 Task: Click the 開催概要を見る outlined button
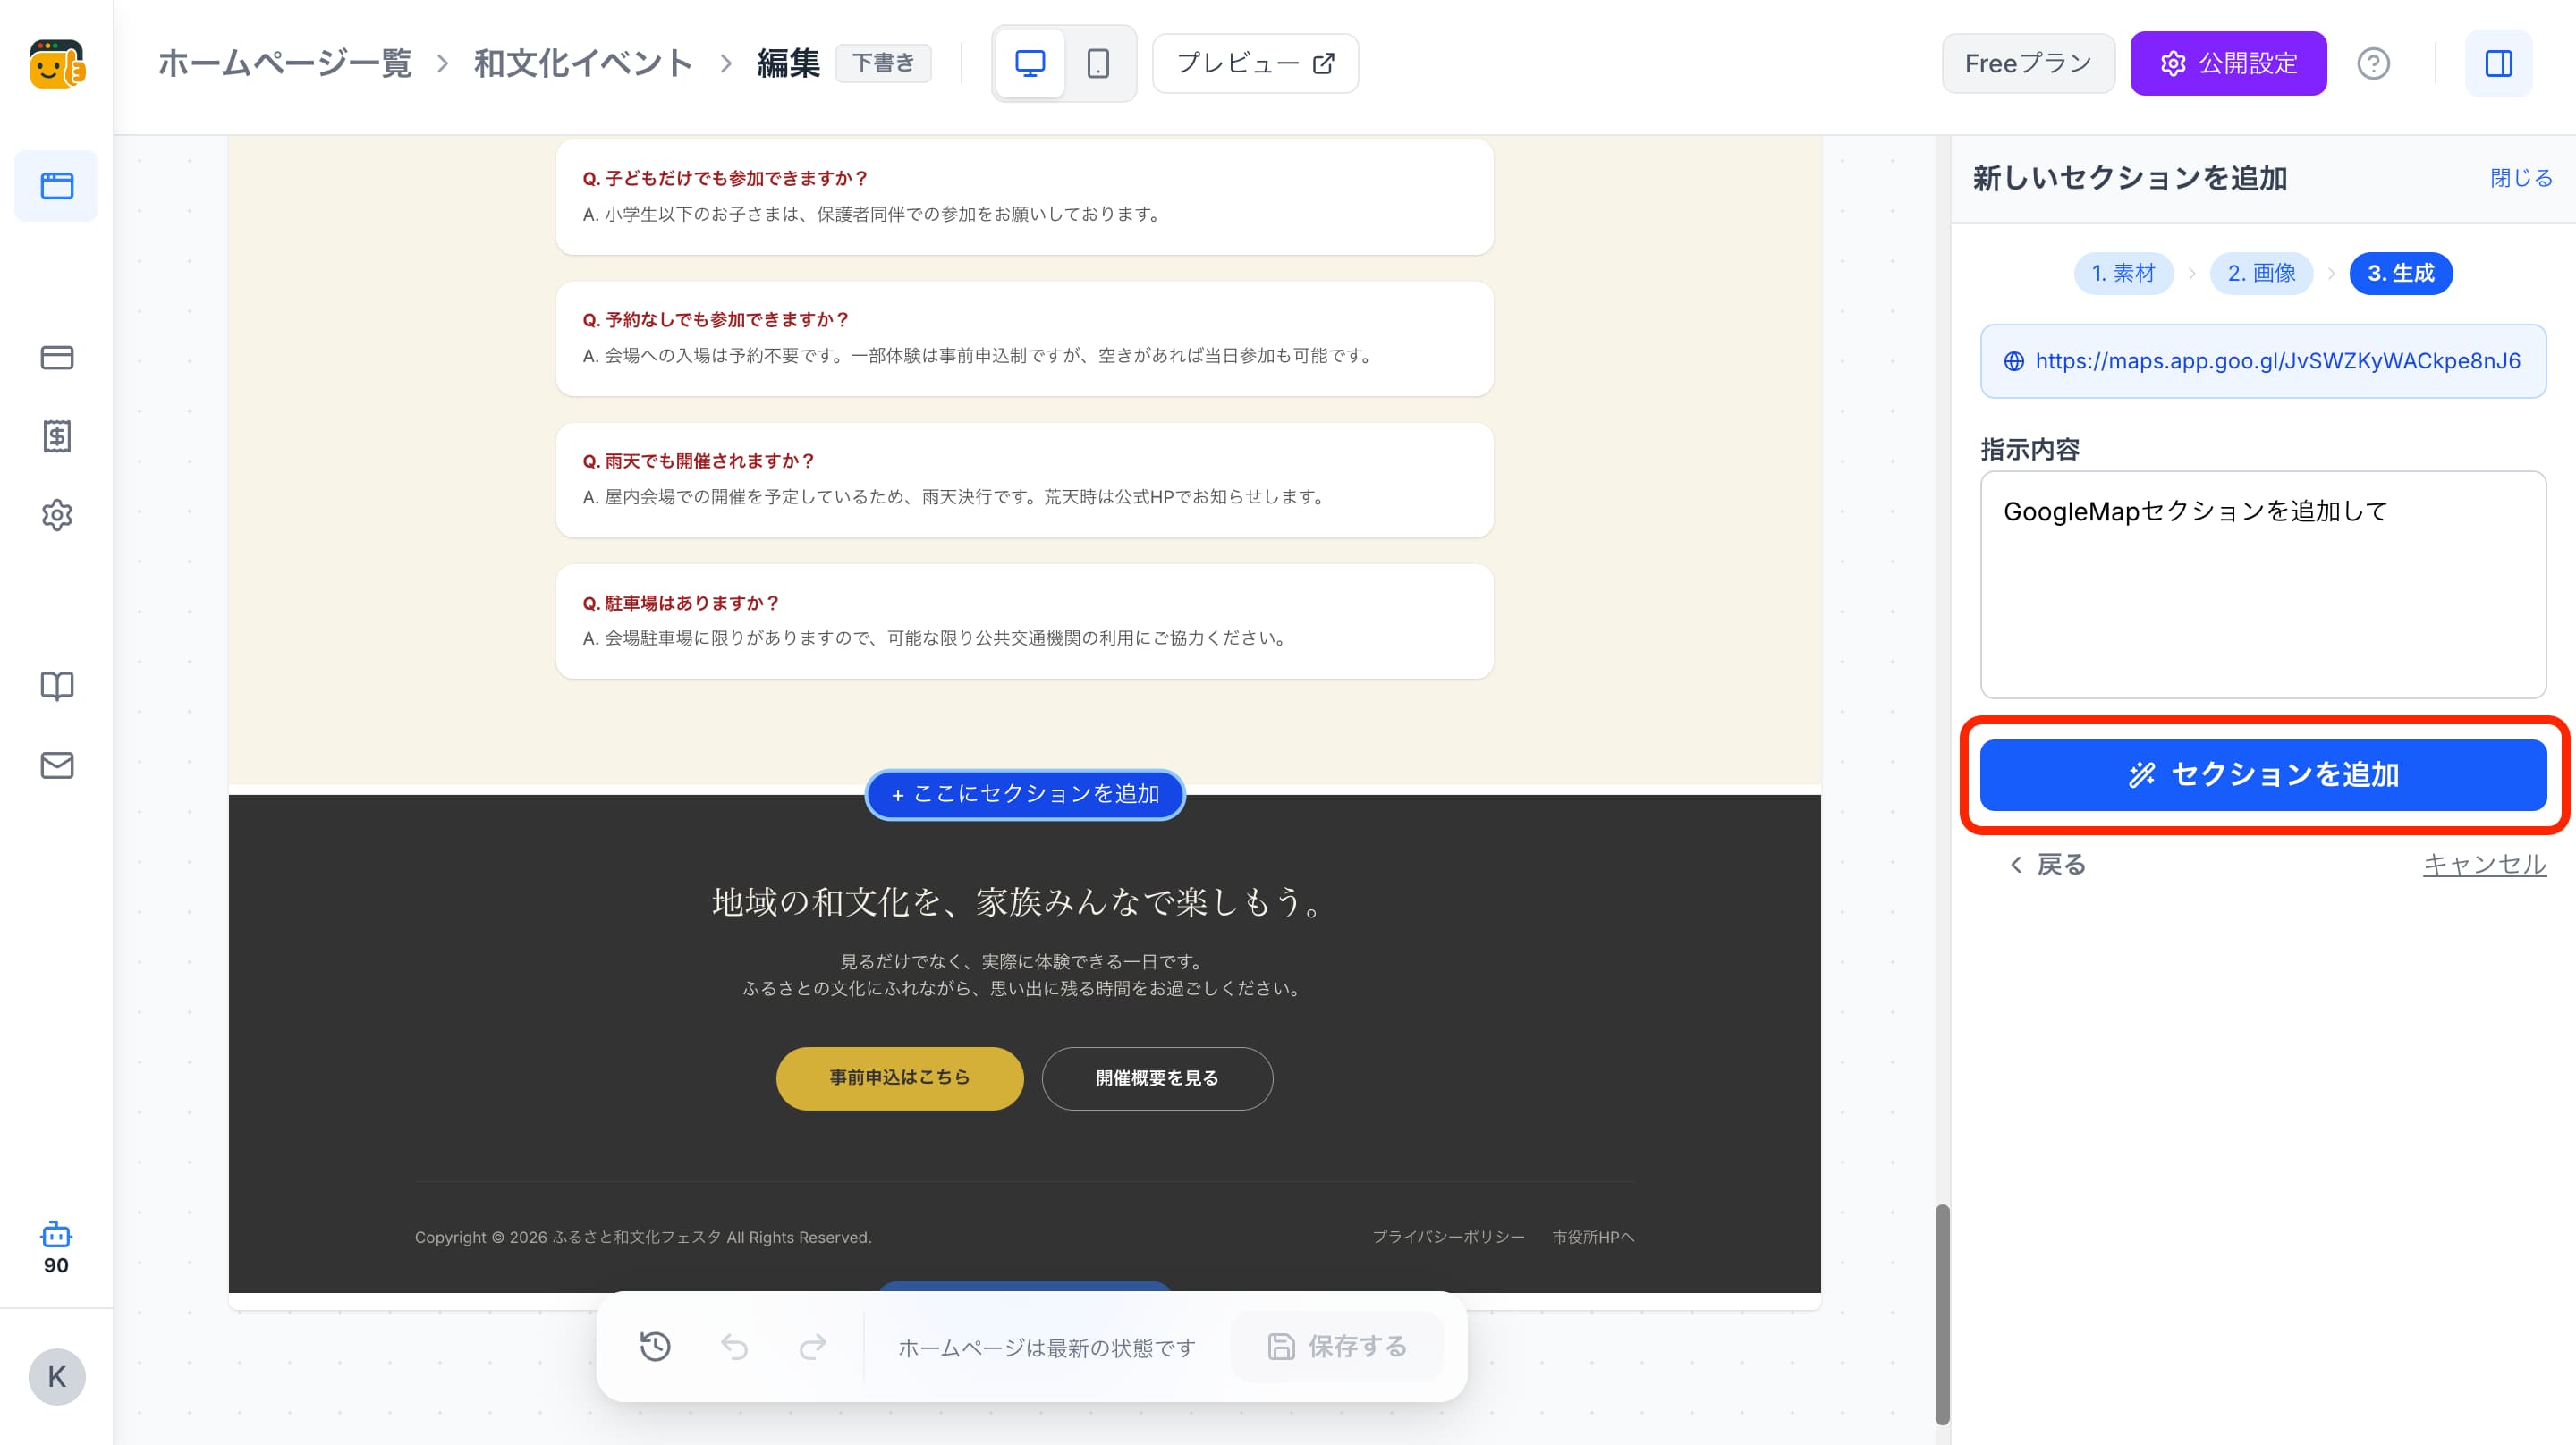[1156, 1078]
